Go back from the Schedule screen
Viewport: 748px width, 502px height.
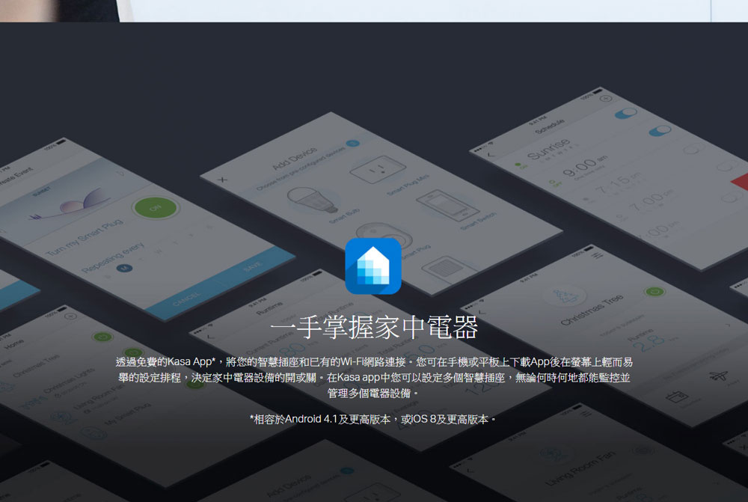pos(490,155)
